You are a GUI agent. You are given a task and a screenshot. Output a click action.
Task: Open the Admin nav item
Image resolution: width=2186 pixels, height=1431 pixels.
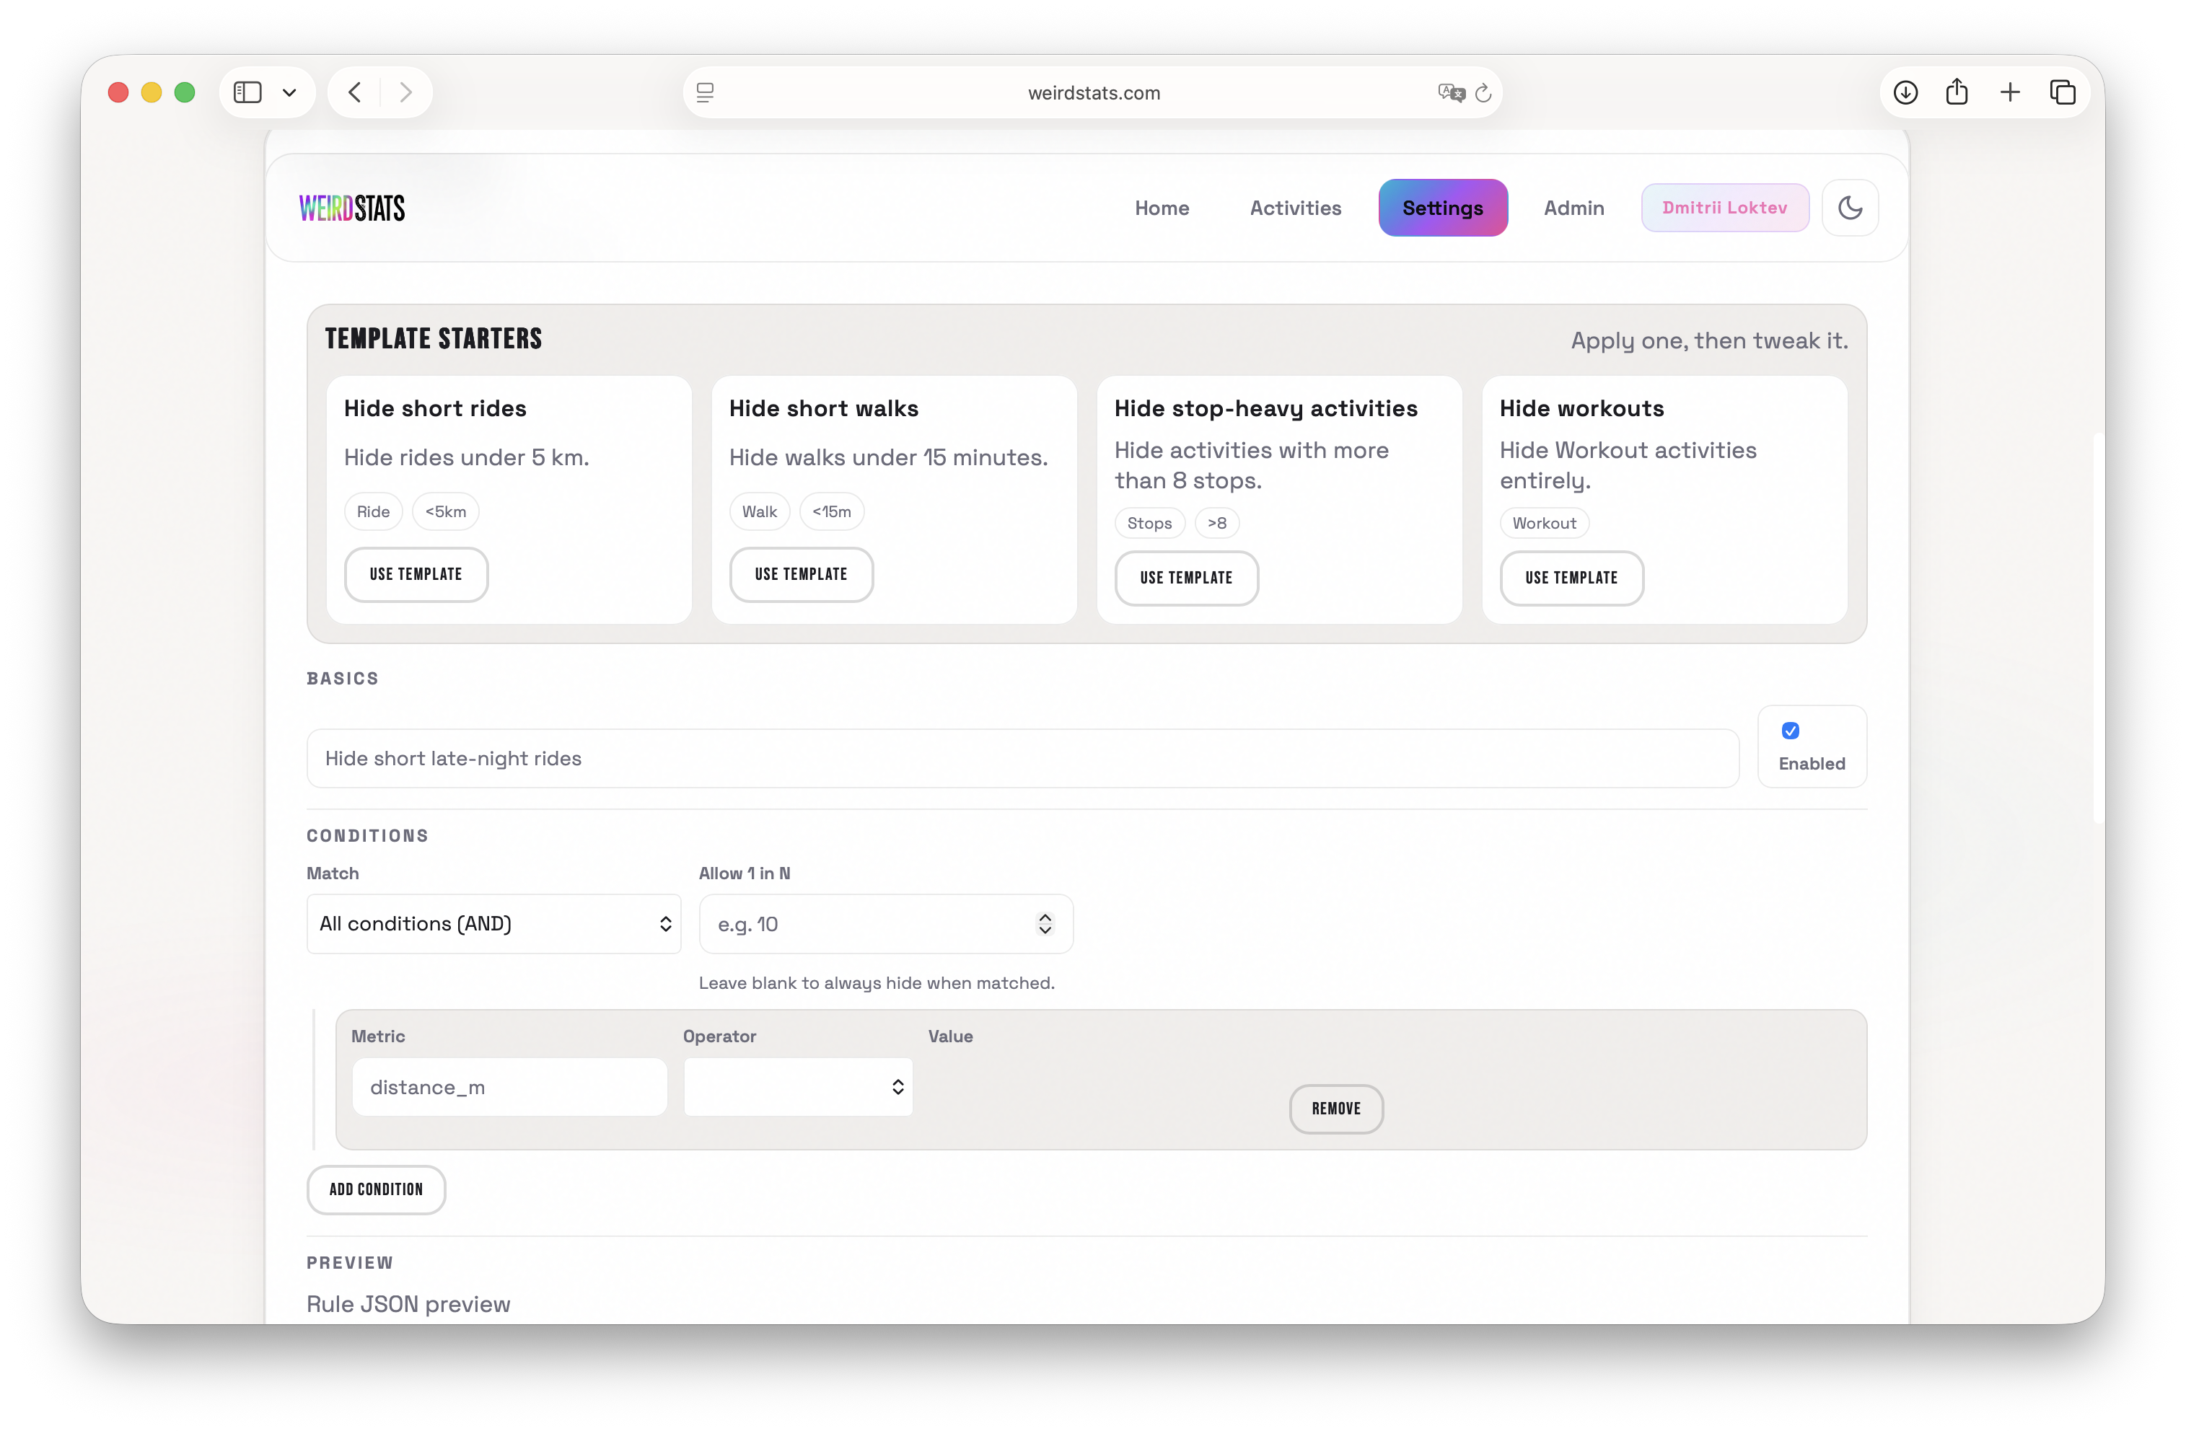coord(1573,208)
